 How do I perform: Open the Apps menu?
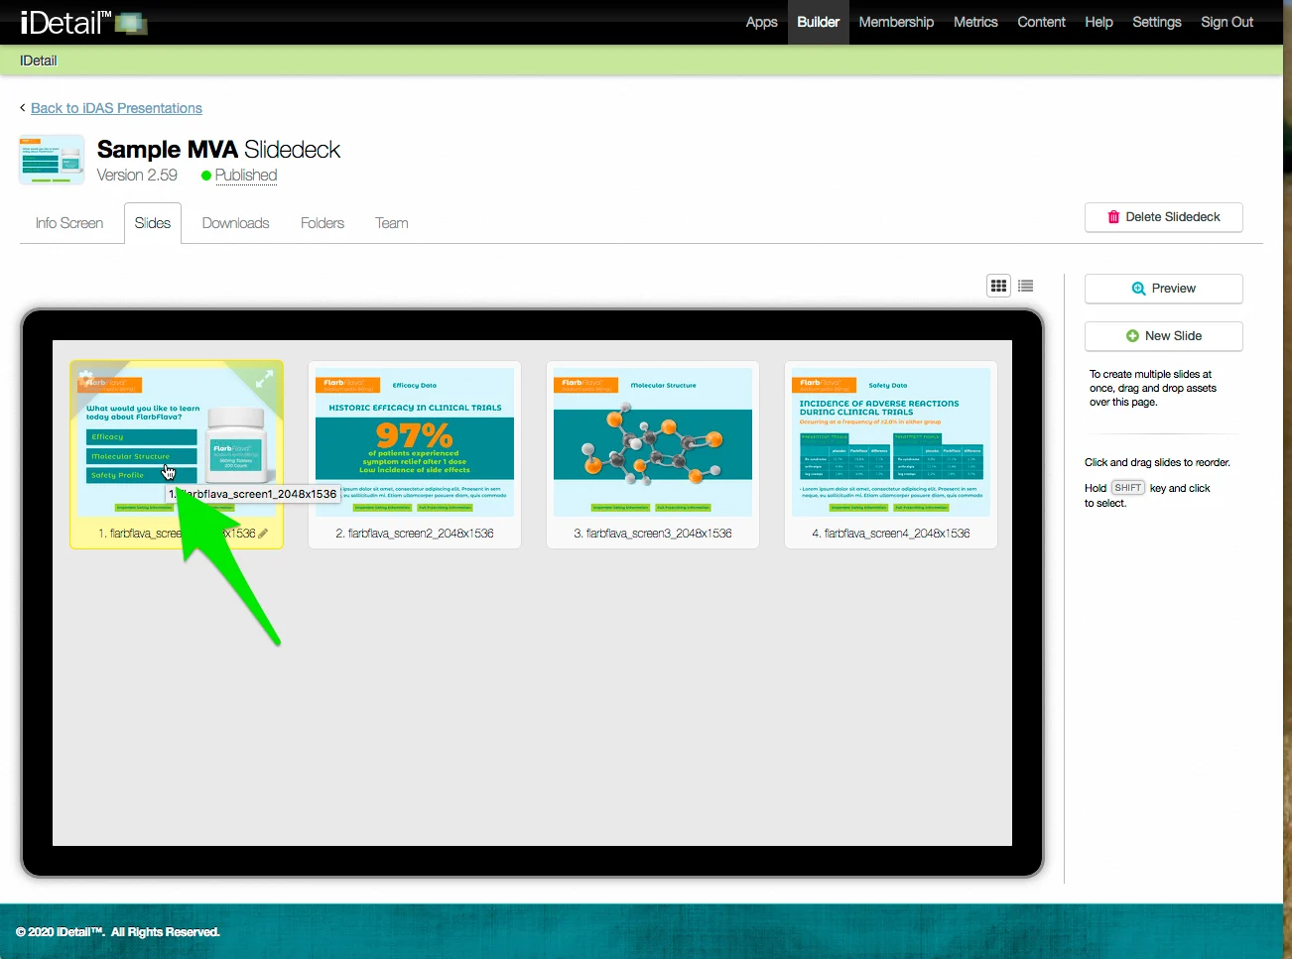(761, 22)
